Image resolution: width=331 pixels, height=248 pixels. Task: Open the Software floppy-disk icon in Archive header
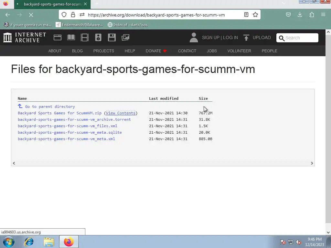point(112,37)
